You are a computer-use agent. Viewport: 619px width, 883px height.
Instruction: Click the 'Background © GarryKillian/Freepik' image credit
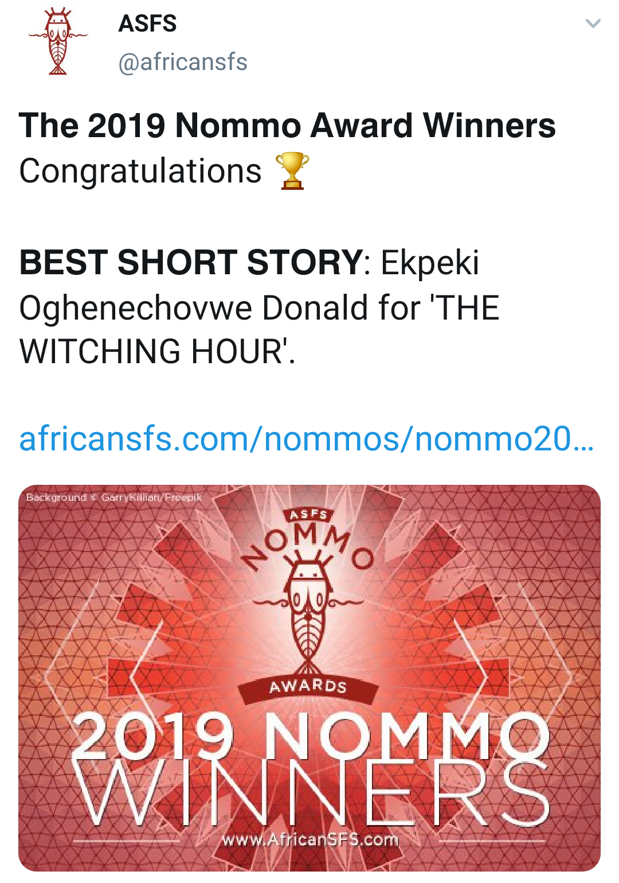tap(114, 497)
